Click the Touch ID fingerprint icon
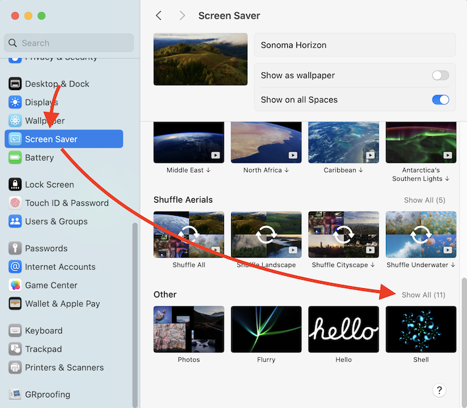The image size is (467, 408). click(x=15, y=203)
